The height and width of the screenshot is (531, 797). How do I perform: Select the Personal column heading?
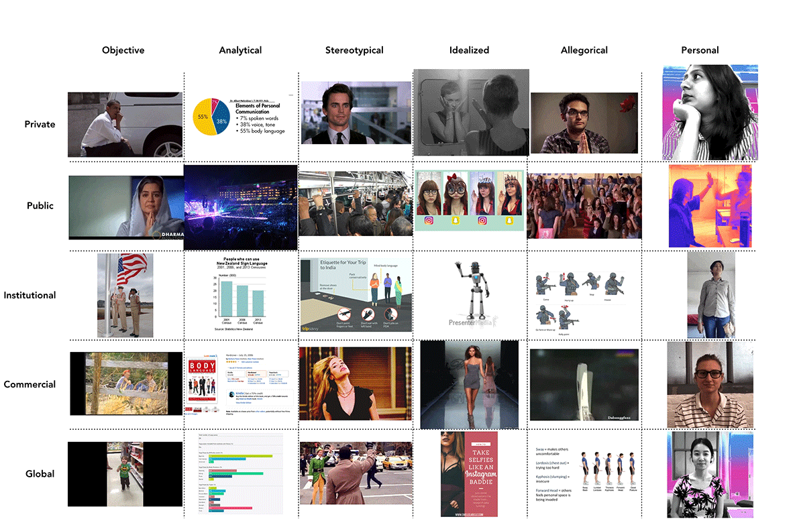tap(700, 50)
